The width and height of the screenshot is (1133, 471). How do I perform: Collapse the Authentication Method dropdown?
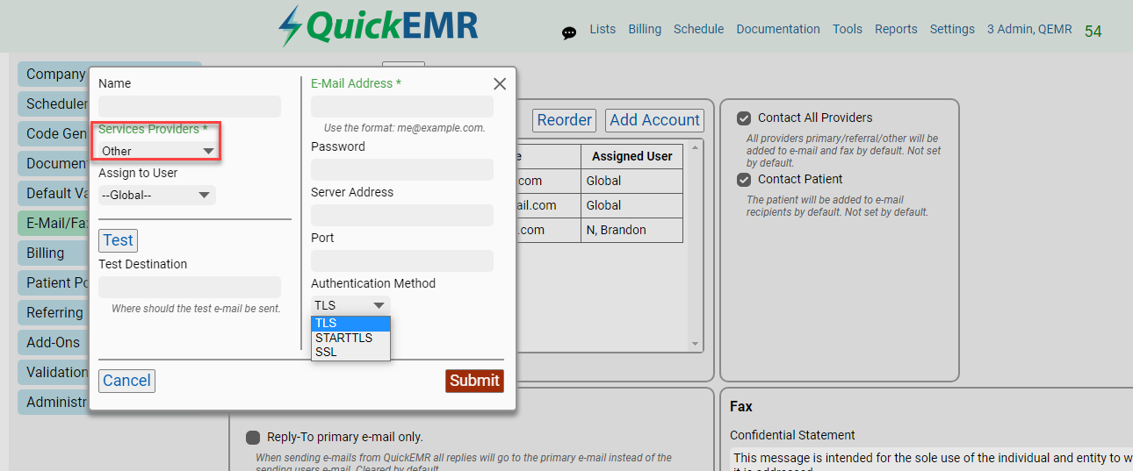350,305
